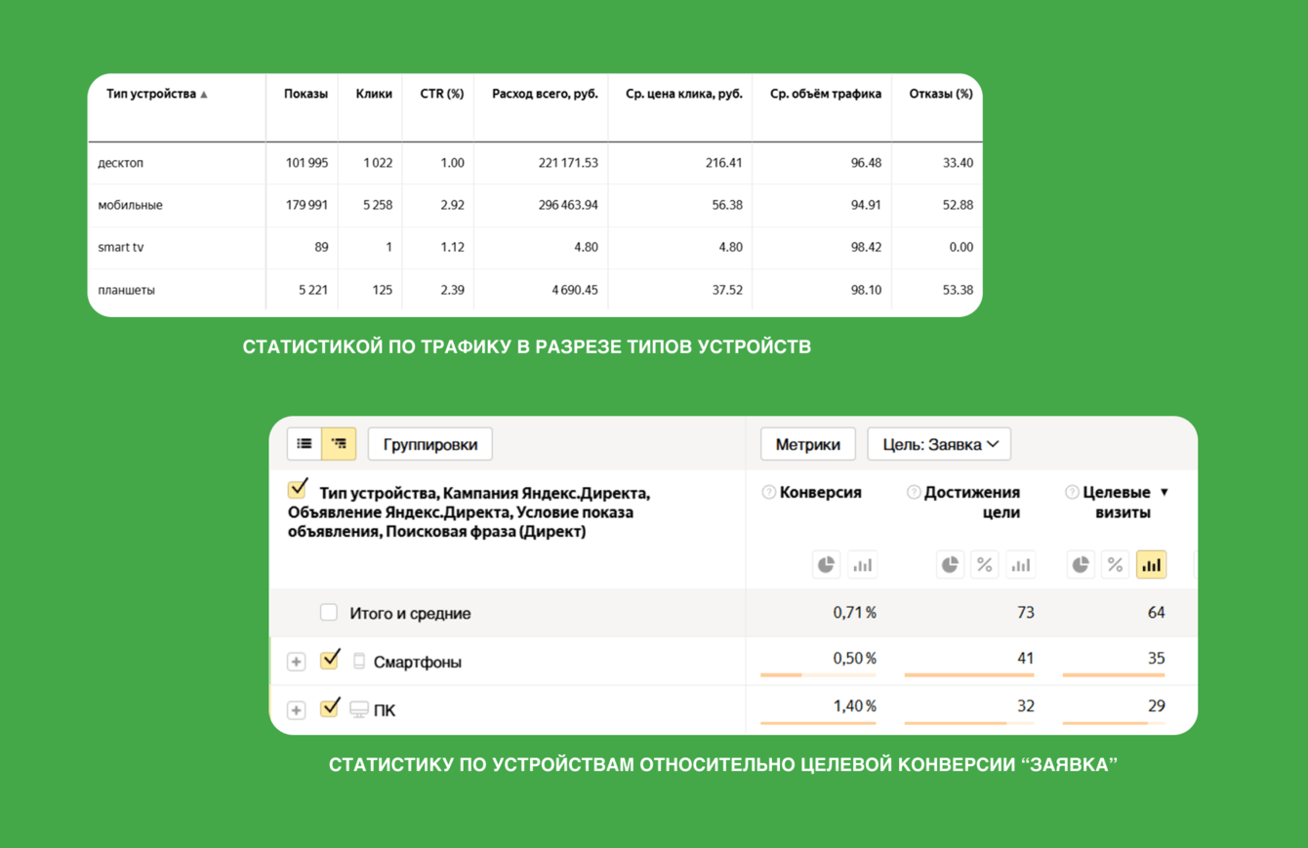Image resolution: width=1308 pixels, height=848 pixels.
Task: Expand the ПК row
Action: click(x=296, y=709)
